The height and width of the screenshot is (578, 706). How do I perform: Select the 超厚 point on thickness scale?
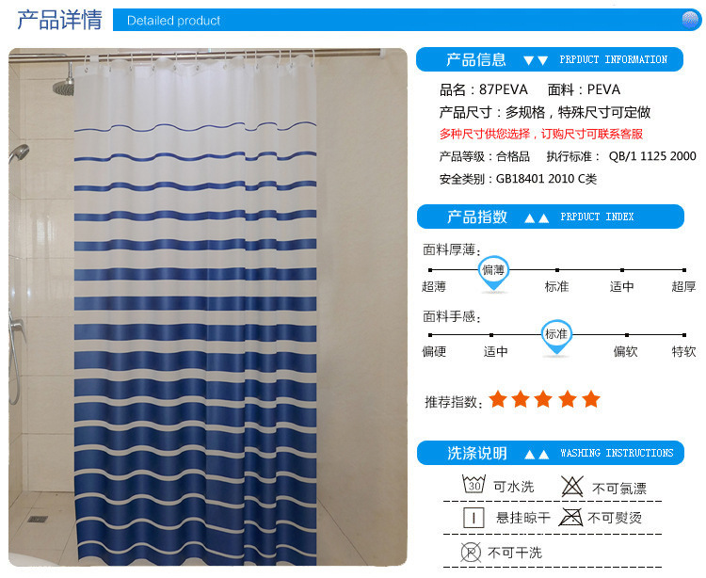[684, 270]
